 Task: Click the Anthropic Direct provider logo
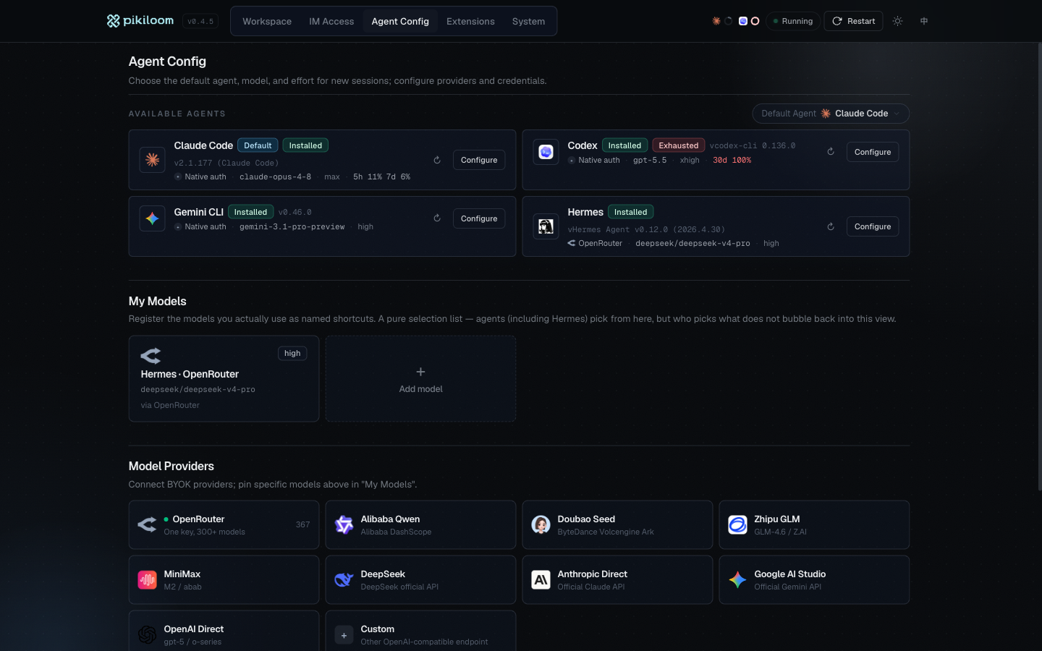tap(541, 579)
